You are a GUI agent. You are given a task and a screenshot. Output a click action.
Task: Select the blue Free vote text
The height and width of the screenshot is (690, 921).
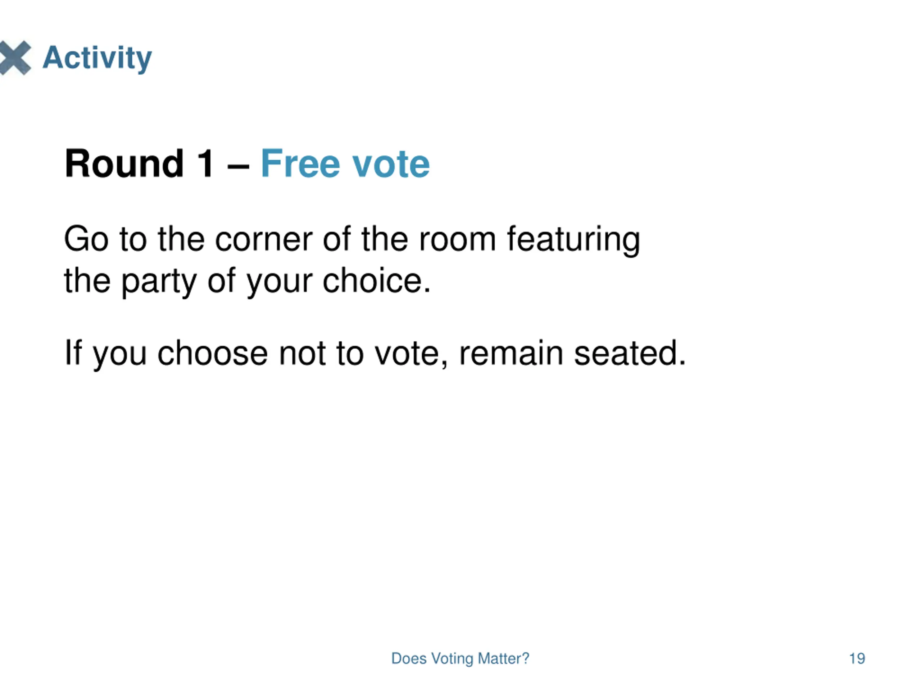coord(345,164)
